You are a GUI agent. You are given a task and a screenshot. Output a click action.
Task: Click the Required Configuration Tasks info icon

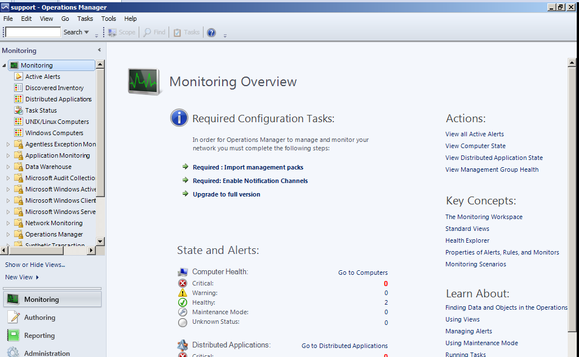click(179, 118)
